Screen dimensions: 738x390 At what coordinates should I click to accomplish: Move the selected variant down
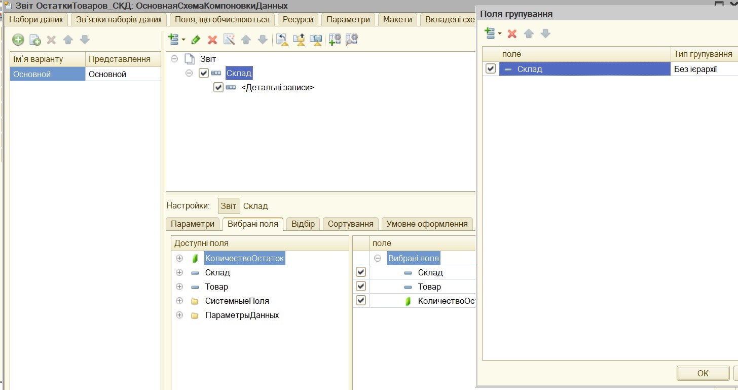click(x=85, y=40)
